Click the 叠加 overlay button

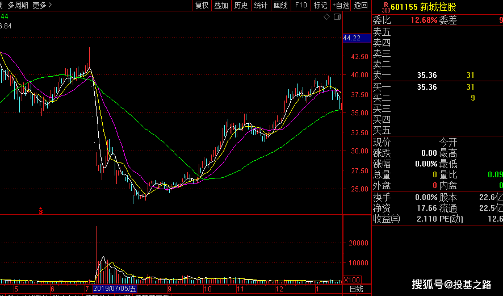[221, 5]
